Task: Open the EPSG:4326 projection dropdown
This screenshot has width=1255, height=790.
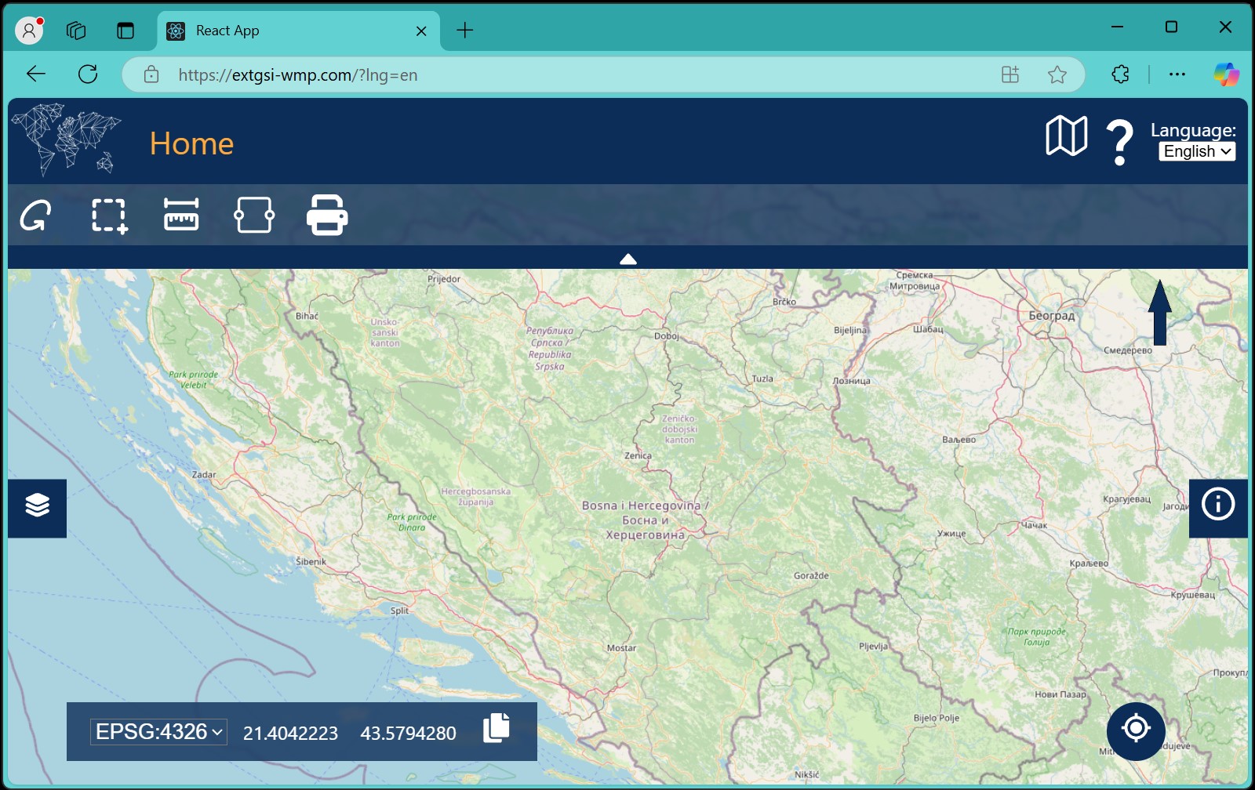Action: 157,732
